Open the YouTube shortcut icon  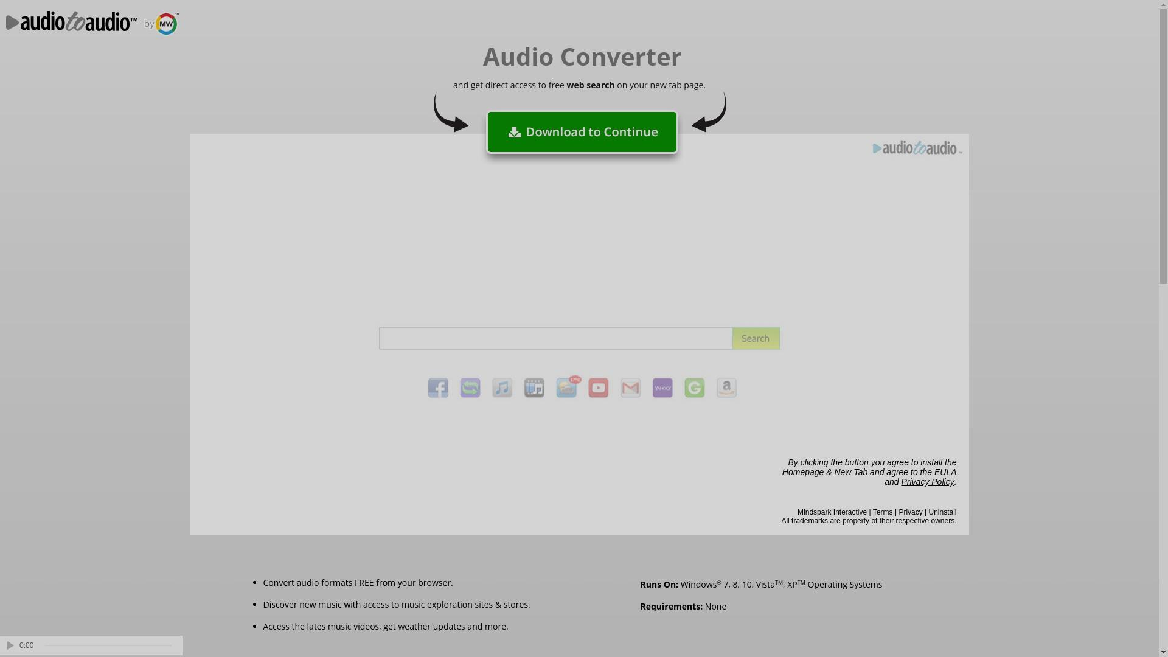pyautogui.click(x=599, y=388)
